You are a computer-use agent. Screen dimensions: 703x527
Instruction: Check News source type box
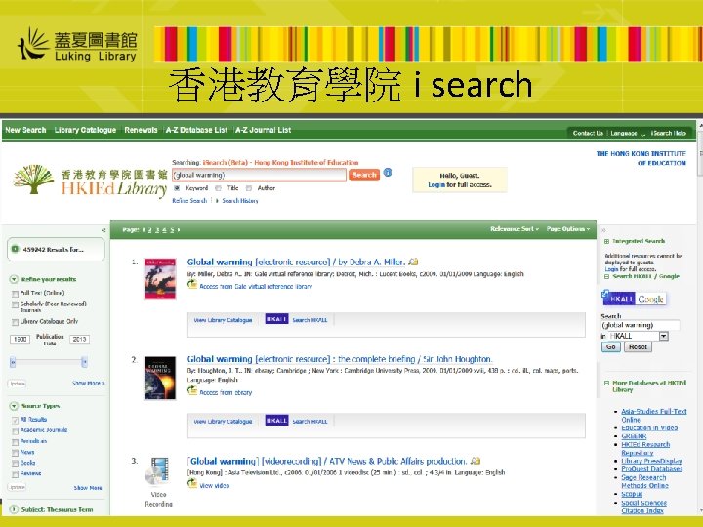click(x=15, y=453)
